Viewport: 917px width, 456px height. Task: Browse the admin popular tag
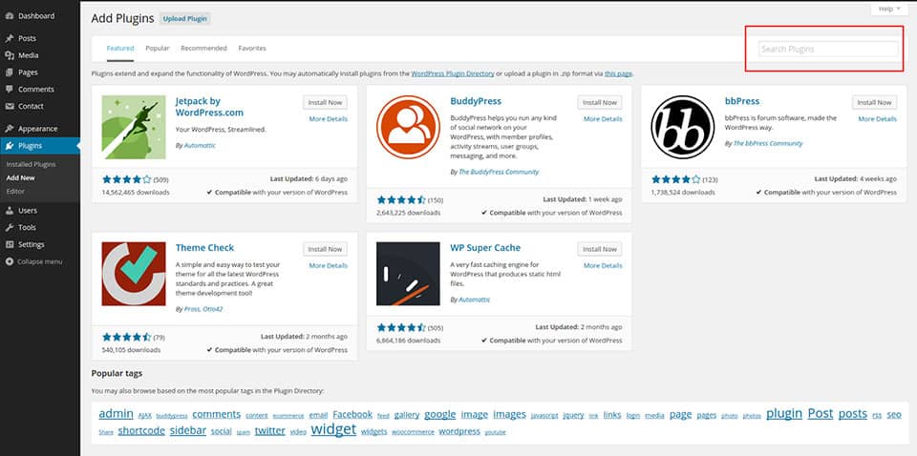tap(116, 414)
